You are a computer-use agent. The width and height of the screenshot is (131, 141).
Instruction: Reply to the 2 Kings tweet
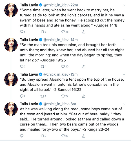pos(22,136)
